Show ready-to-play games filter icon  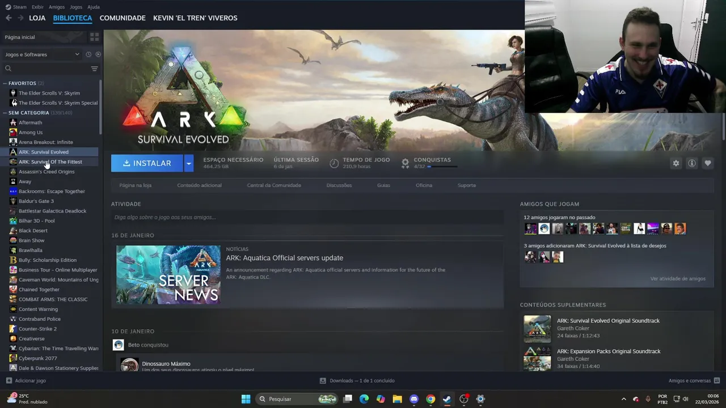tap(98, 54)
